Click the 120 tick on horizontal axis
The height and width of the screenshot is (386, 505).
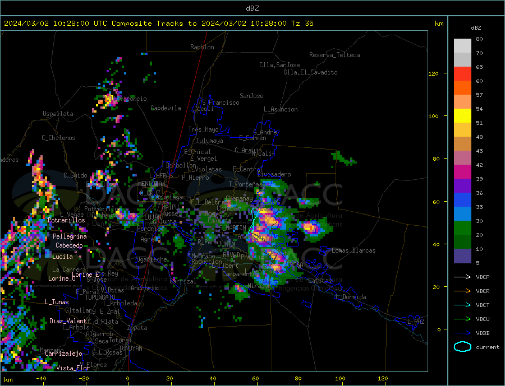coord(383,379)
